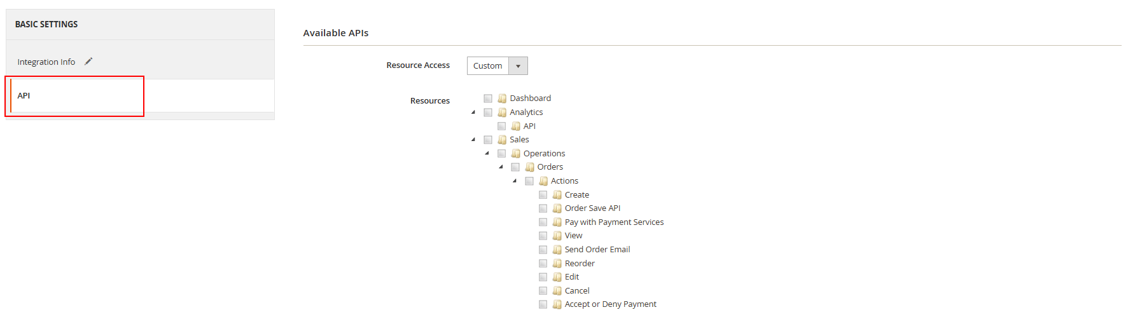Click the Actions folder icon
This screenshot has width=1128, height=312.
[x=543, y=181]
